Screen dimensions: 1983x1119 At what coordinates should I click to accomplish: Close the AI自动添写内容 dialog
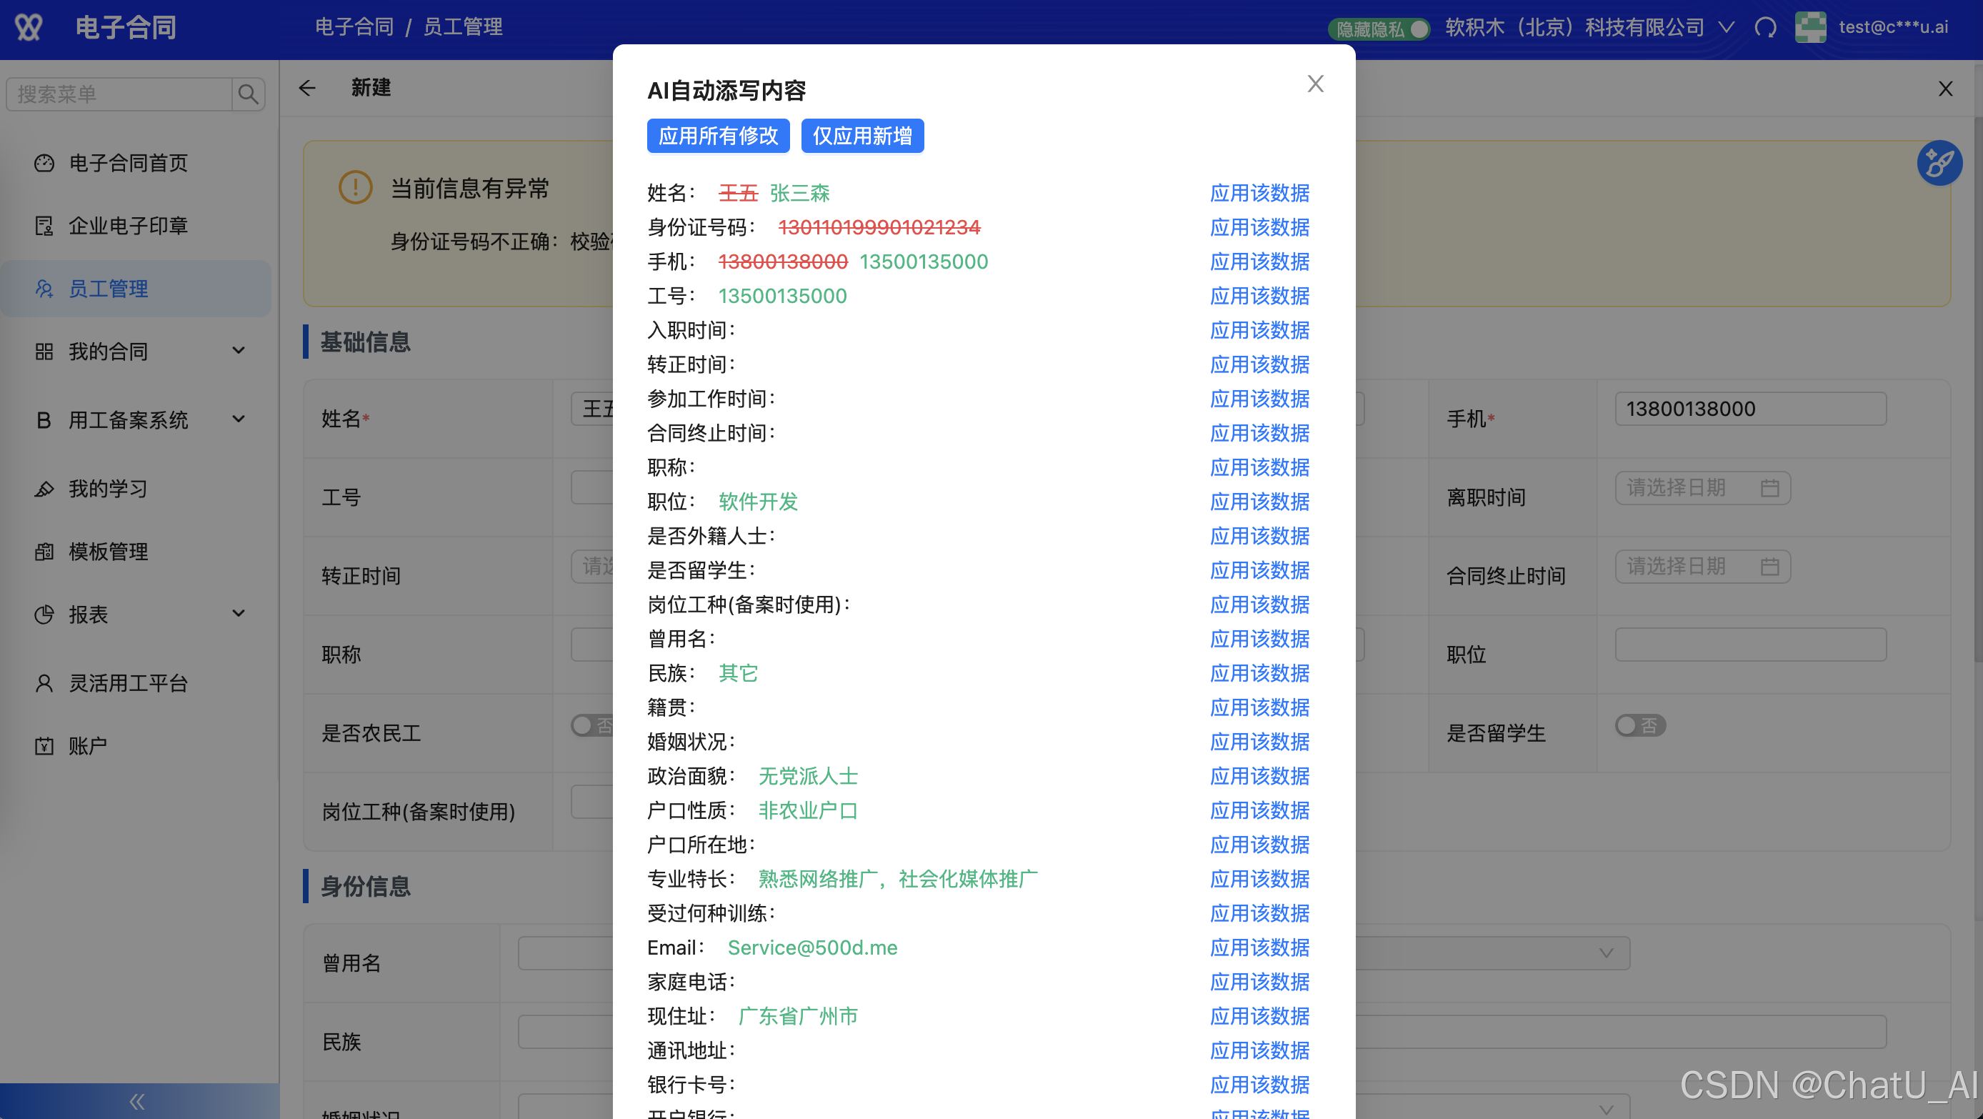tap(1315, 84)
